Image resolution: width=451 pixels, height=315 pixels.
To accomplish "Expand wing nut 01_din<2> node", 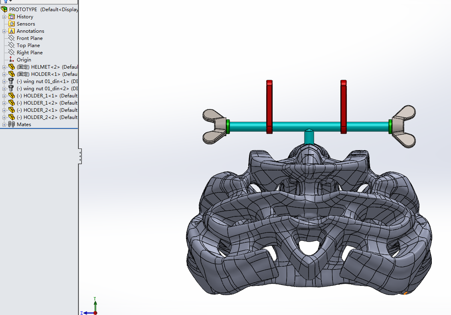I will [x=4, y=89].
